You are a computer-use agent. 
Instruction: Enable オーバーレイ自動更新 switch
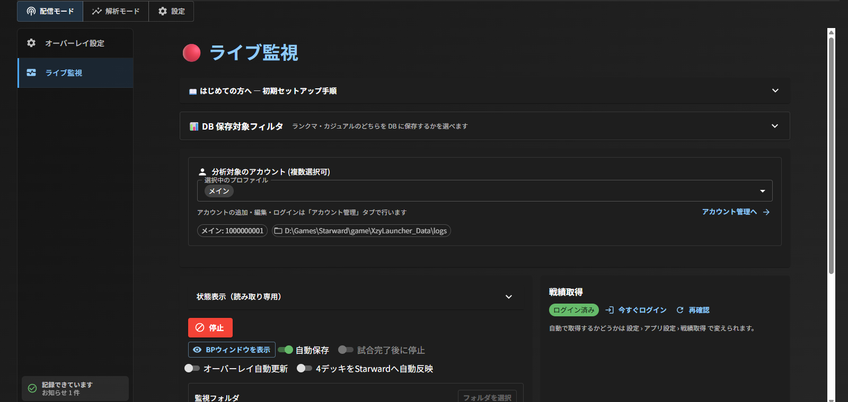(192, 368)
